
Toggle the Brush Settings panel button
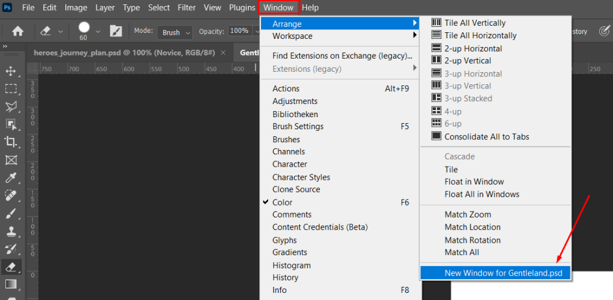click(116, 31)
